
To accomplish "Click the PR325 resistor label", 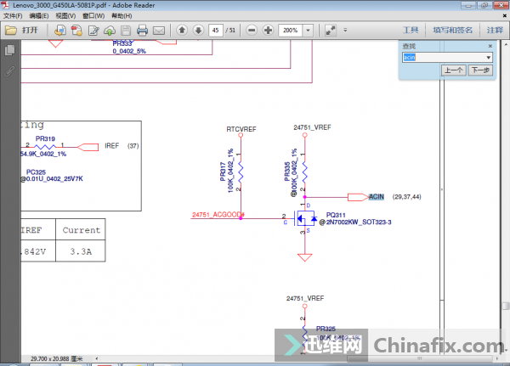I will 326,329.
